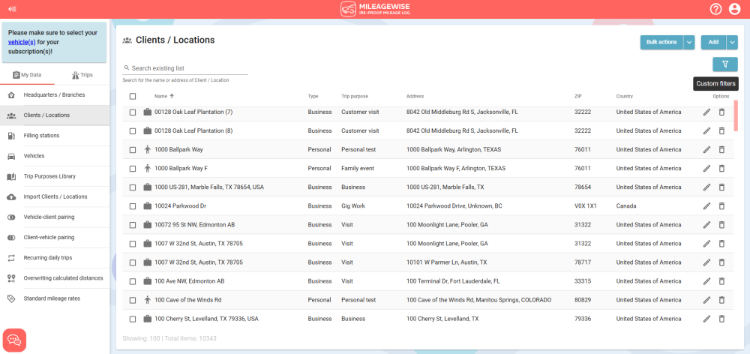Screen dimensions: 750x354
Task: Click the Search existing list field
Action: 187,68
